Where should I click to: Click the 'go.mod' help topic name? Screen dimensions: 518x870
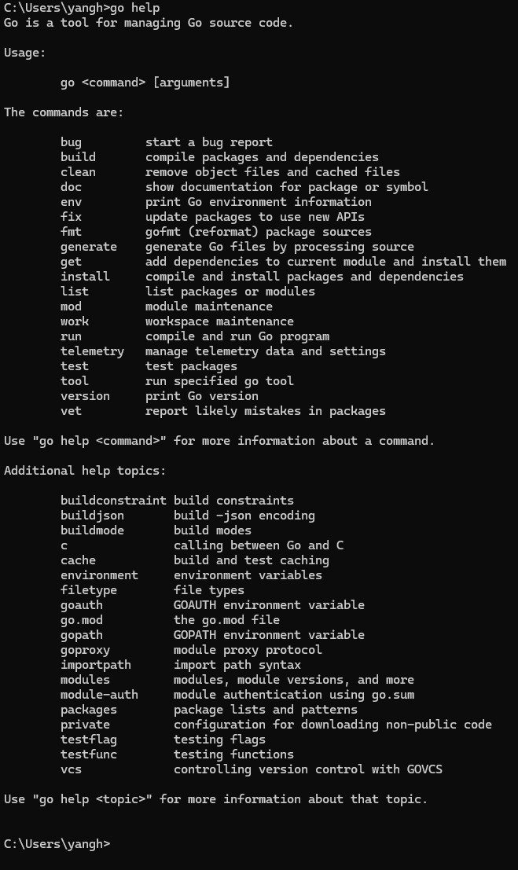point(81,620)
